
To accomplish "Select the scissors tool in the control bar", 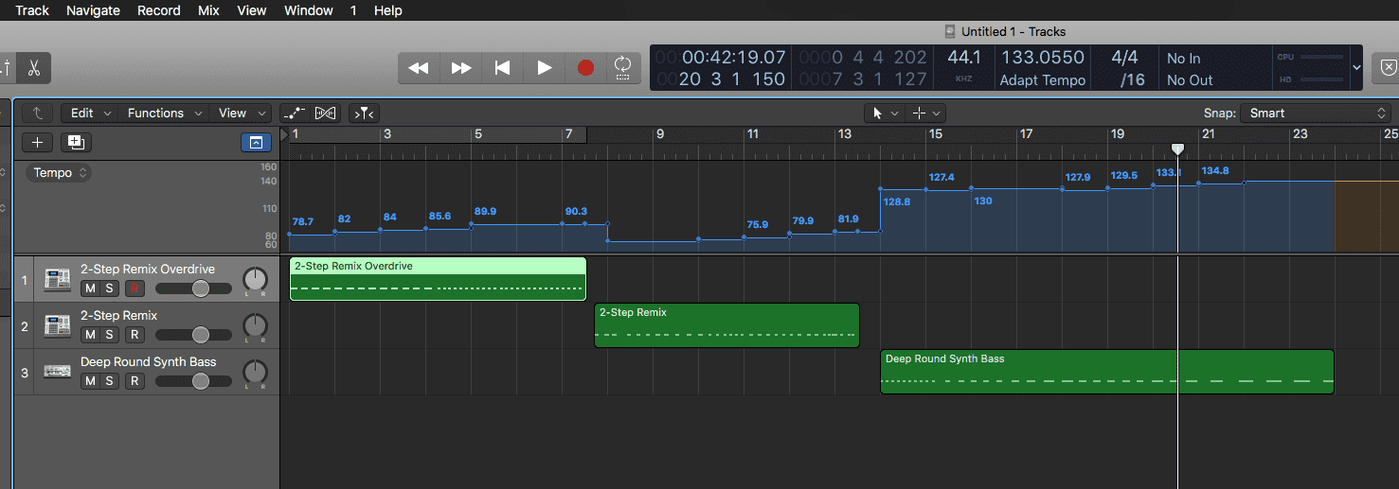I will coord(34,68).
